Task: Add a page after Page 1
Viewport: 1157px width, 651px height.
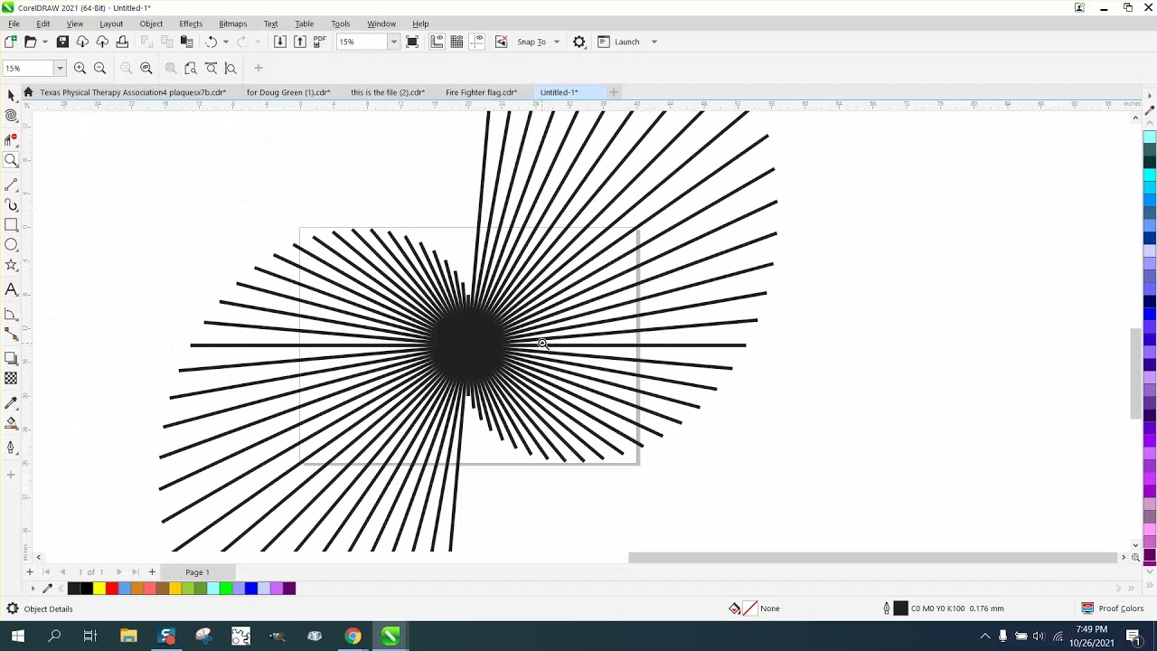Action: point(152,572)
